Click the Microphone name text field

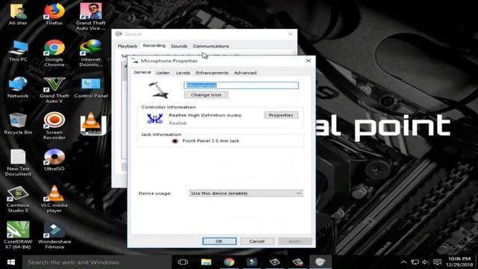pyautogui.click(x=241, y=85)
